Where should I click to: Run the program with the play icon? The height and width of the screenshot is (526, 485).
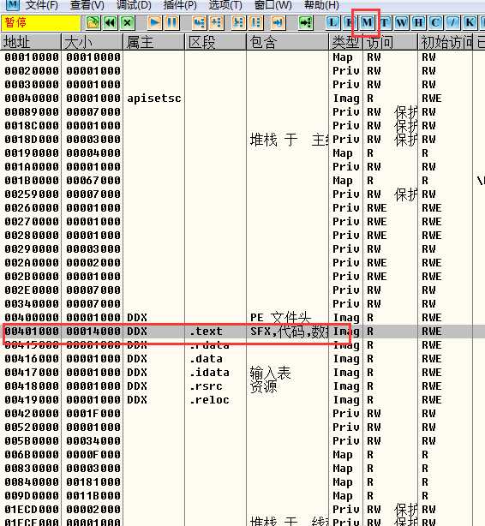coord(154,23)
